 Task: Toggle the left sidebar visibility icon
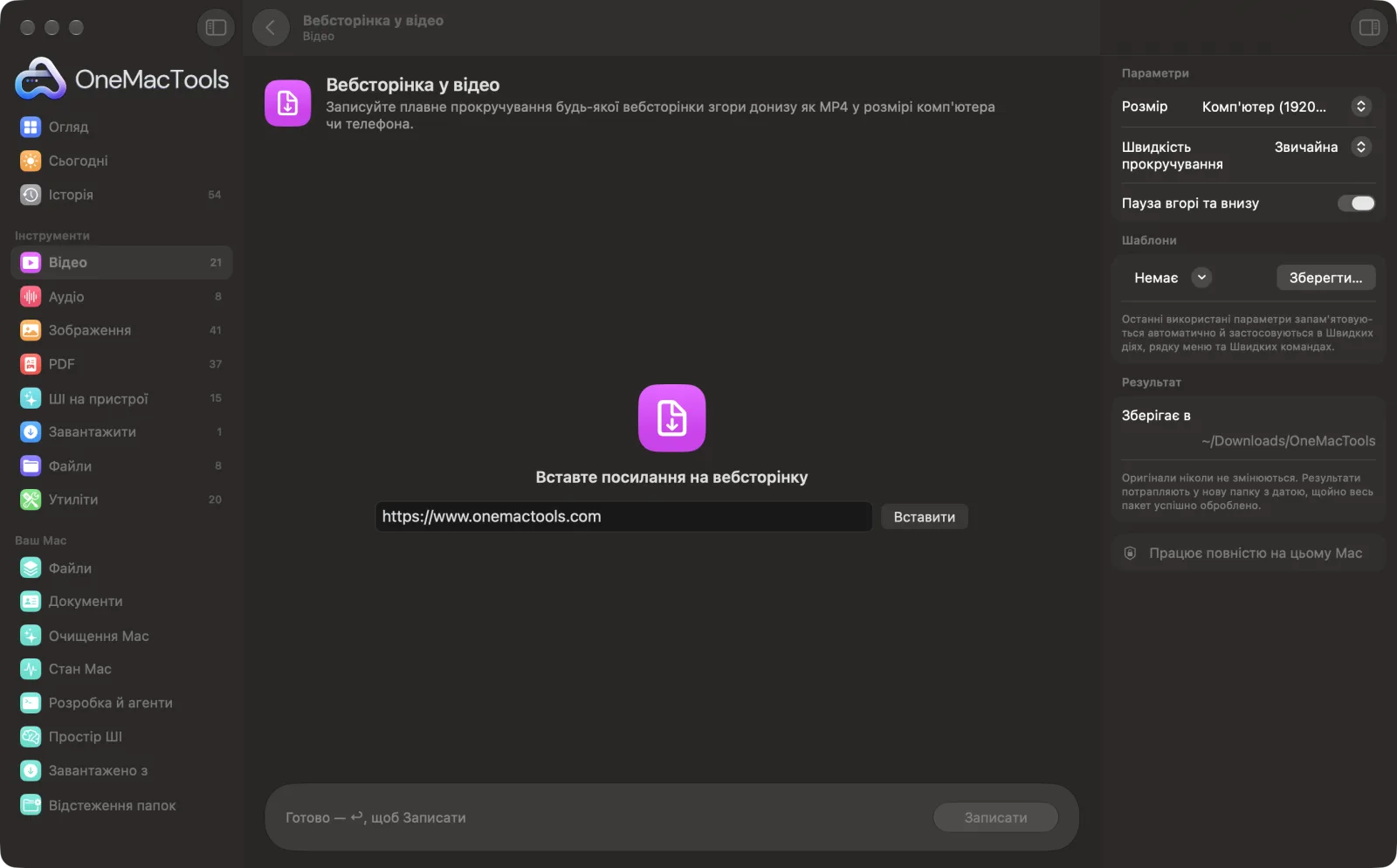(216, 28)
